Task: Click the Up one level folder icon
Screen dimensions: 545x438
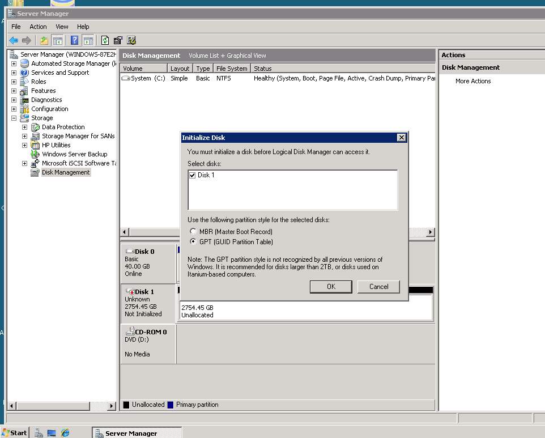Action: pyautogui.click(x=44, y=41)
